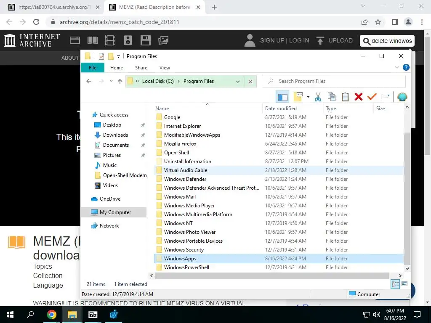Click the Up one level arrow
Image resolution: width=431 pixels, height=323 pixels.
click(x=120, y=81)
